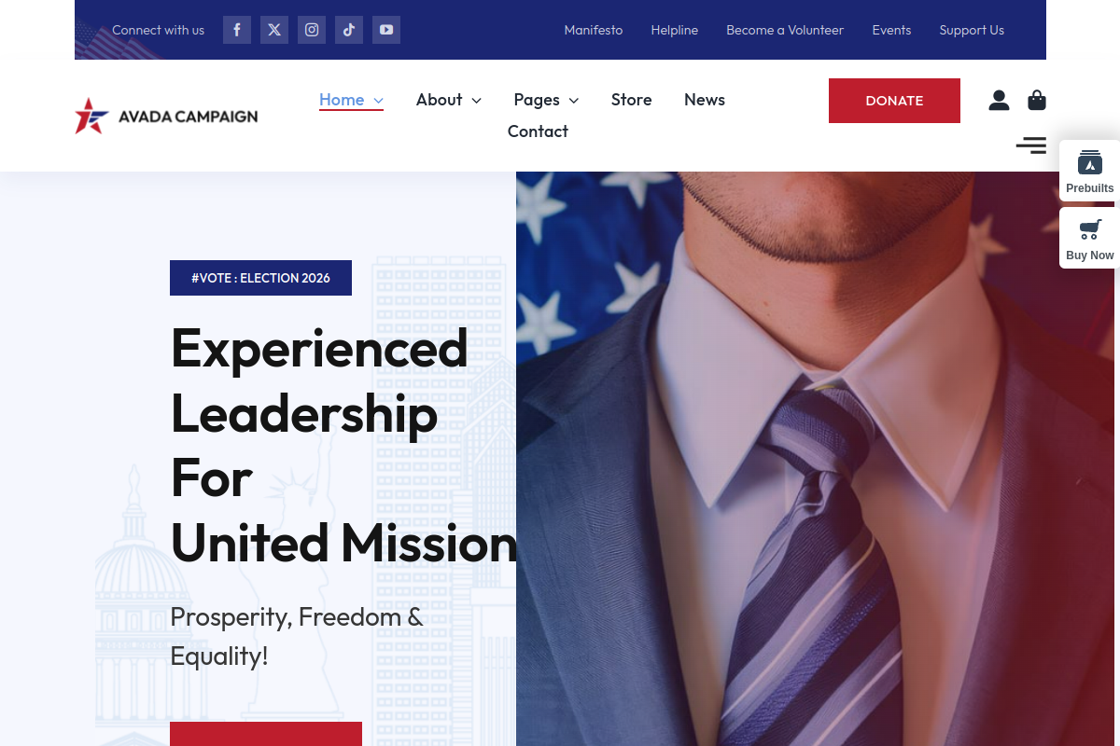This screenshot has width=1120, height=746.
Task: Click the red DONATE button
Action: tap(894, 101)
